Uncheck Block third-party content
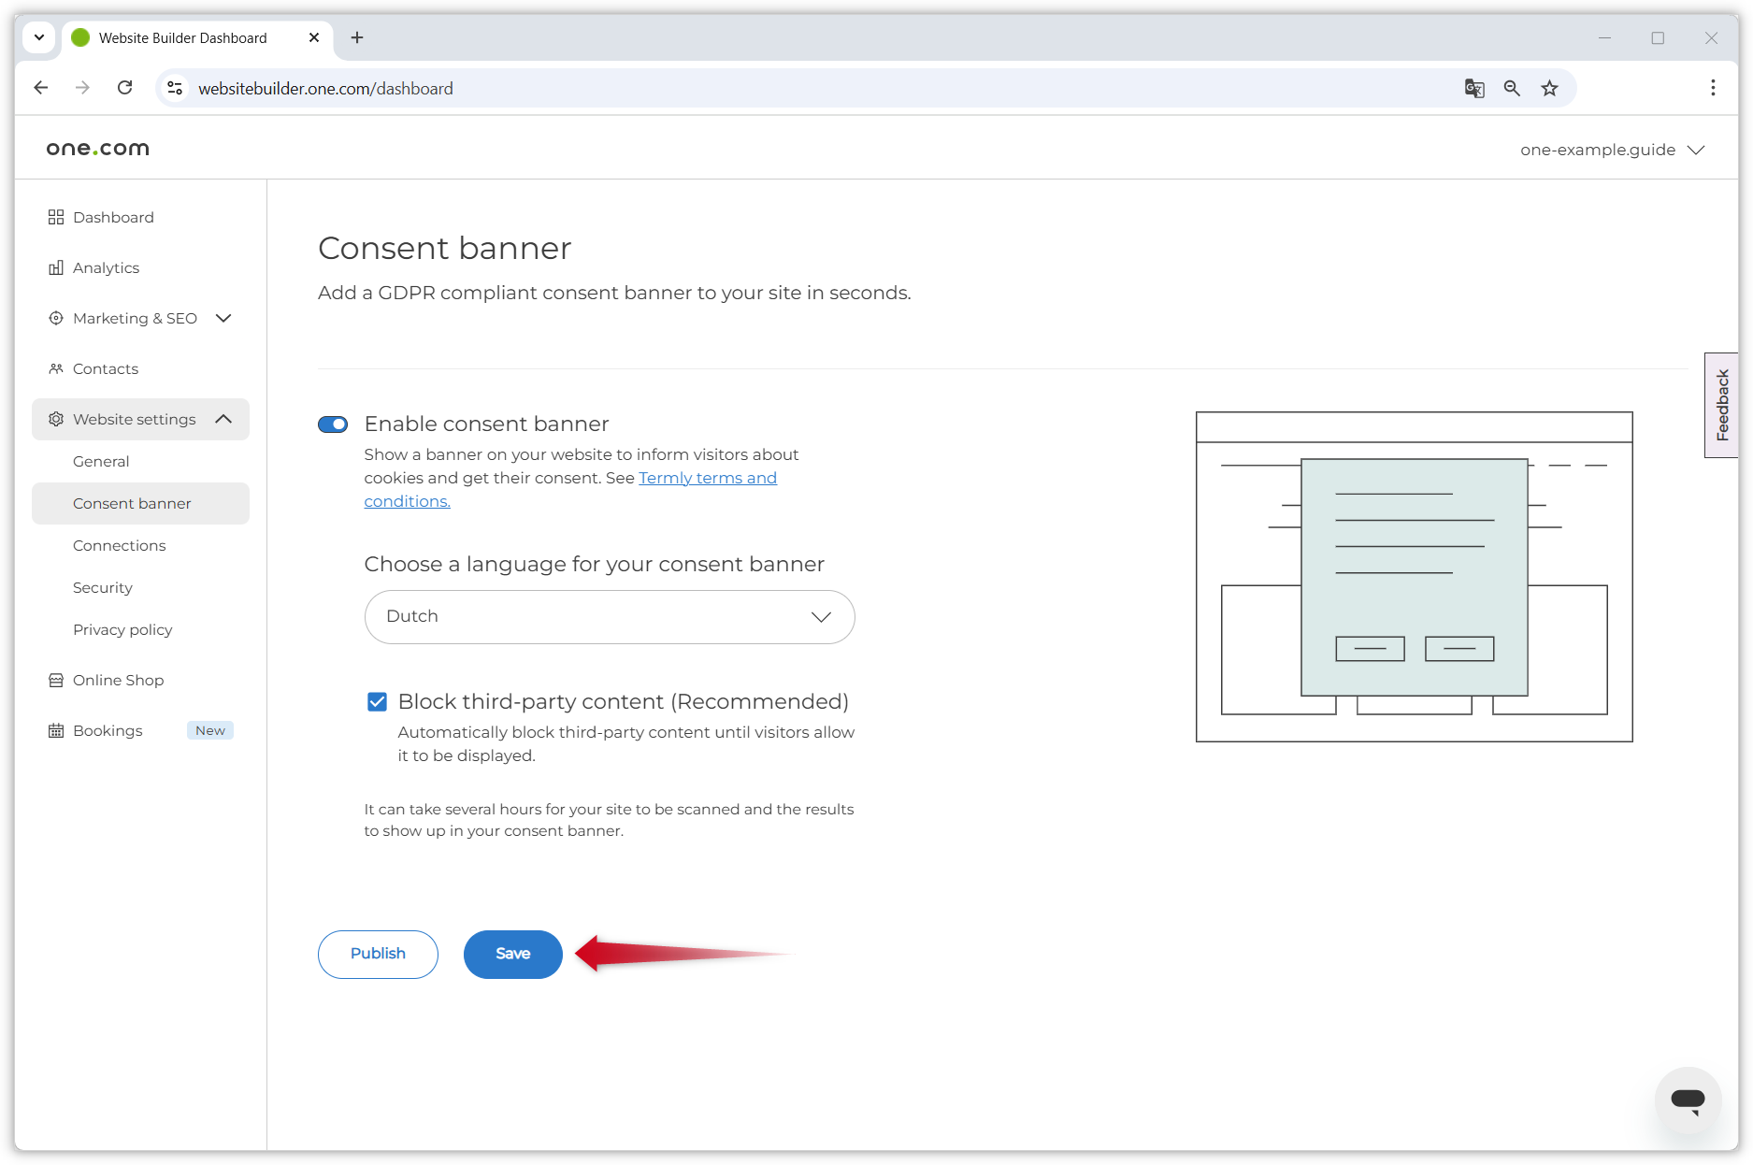 click(x=377, y=701)
